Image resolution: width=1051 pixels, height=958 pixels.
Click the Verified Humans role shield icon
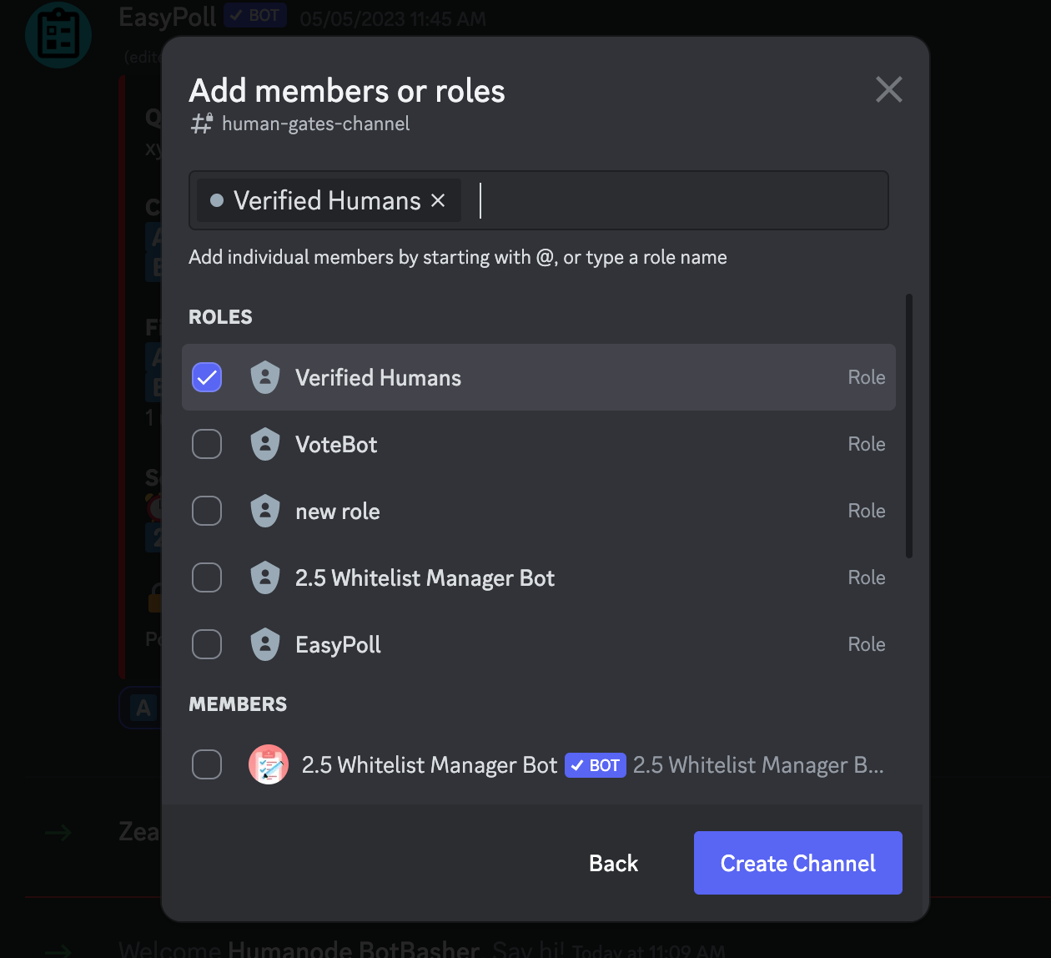tap(265, 377)
